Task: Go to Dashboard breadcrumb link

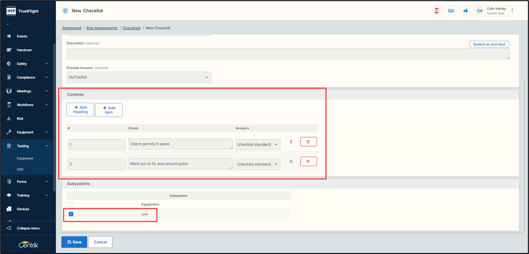Action: coord(72,28)
